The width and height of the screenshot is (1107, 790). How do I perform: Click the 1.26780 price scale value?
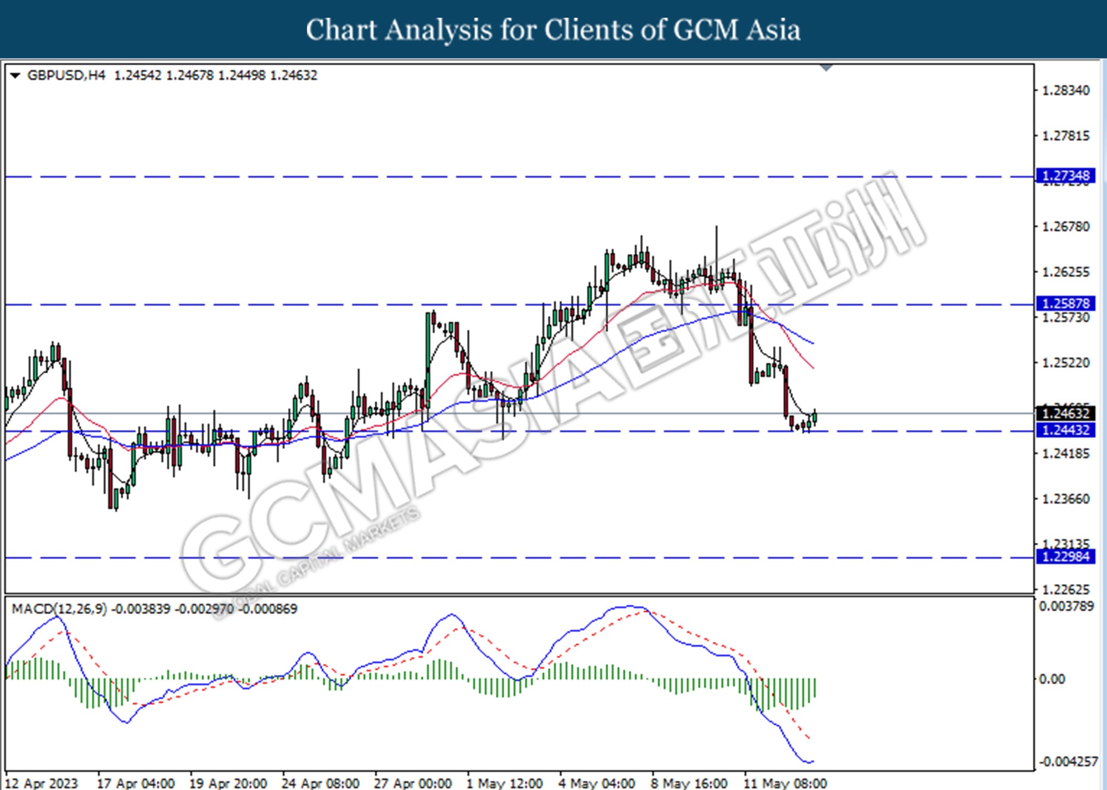tap(1066, 226)
